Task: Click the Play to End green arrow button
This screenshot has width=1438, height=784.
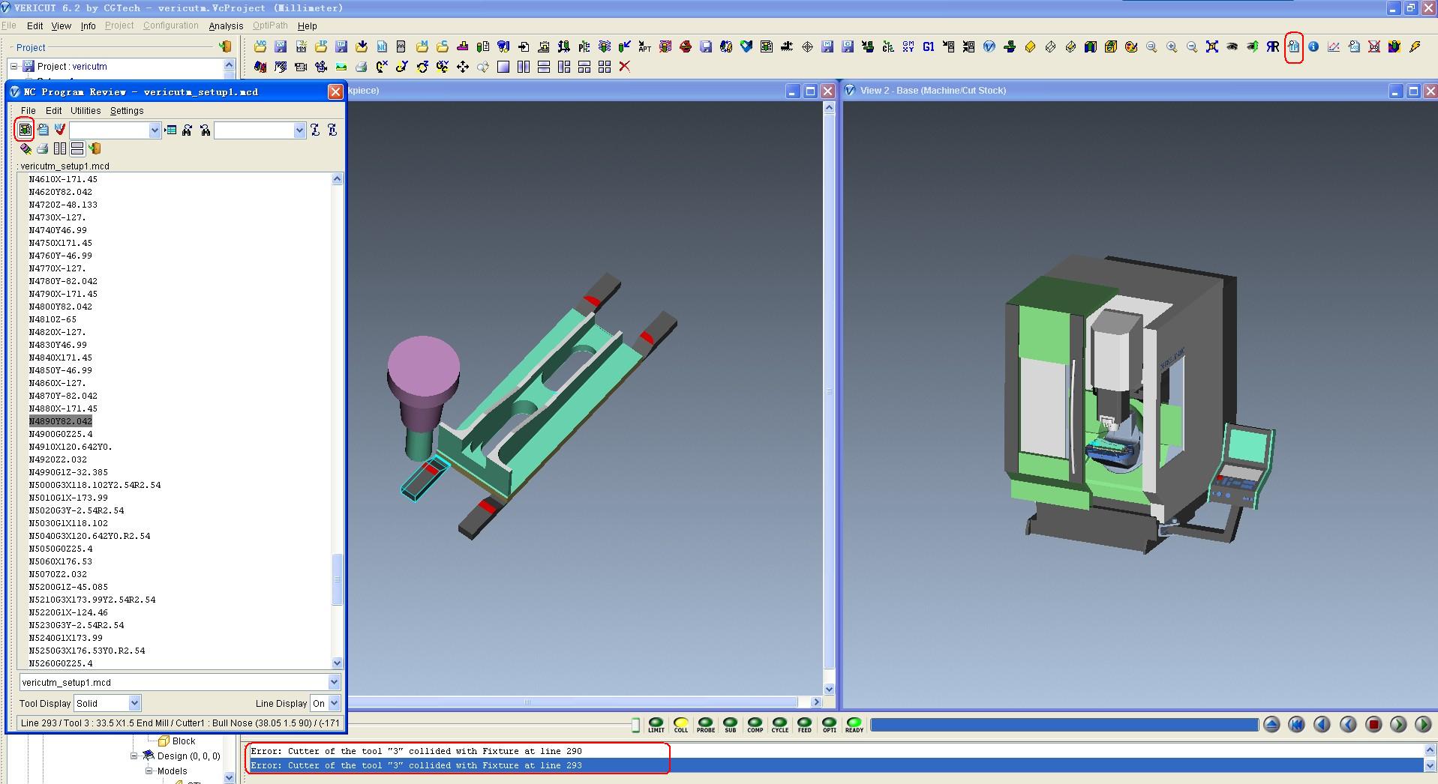Action: click(x=1423, y=724)
